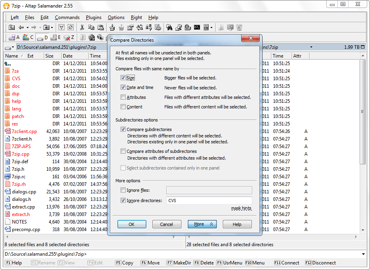Click F8 Delete in bottom bar
Screen dimensions: 370x270
[x=204, y=263]
